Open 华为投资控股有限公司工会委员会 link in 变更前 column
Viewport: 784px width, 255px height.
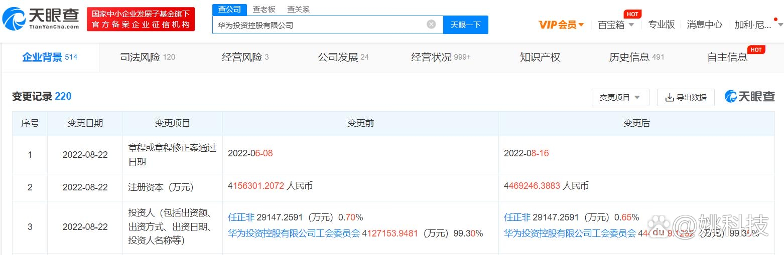click(x=294, y=233)
